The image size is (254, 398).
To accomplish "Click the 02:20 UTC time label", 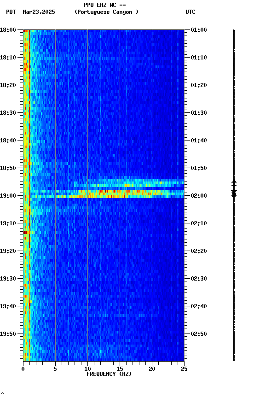I will (199, 251).
